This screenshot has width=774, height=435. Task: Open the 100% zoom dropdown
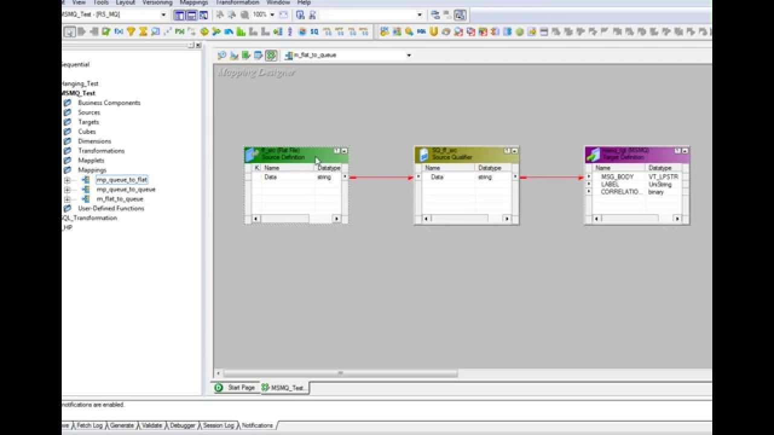(x=272, y=14)
